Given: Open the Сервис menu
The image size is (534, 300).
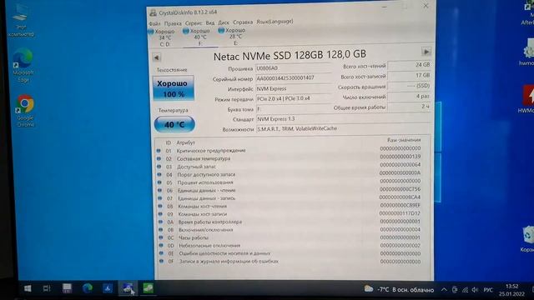Looking at the screenshot, I should [x=194, y=23].
